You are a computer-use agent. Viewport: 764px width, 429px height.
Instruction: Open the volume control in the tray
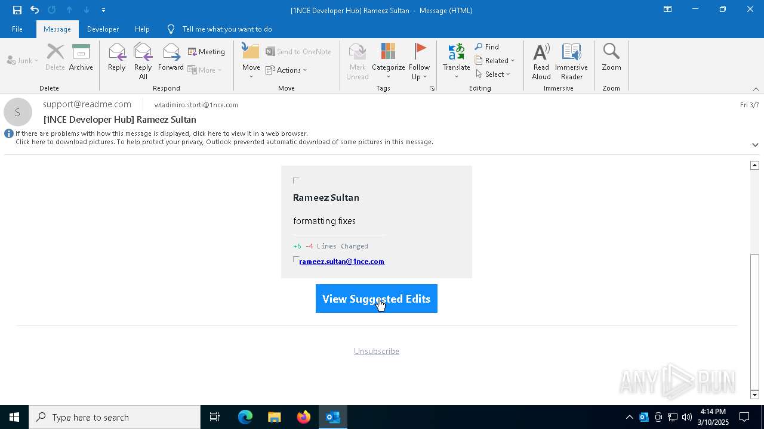tap(687, 417)
